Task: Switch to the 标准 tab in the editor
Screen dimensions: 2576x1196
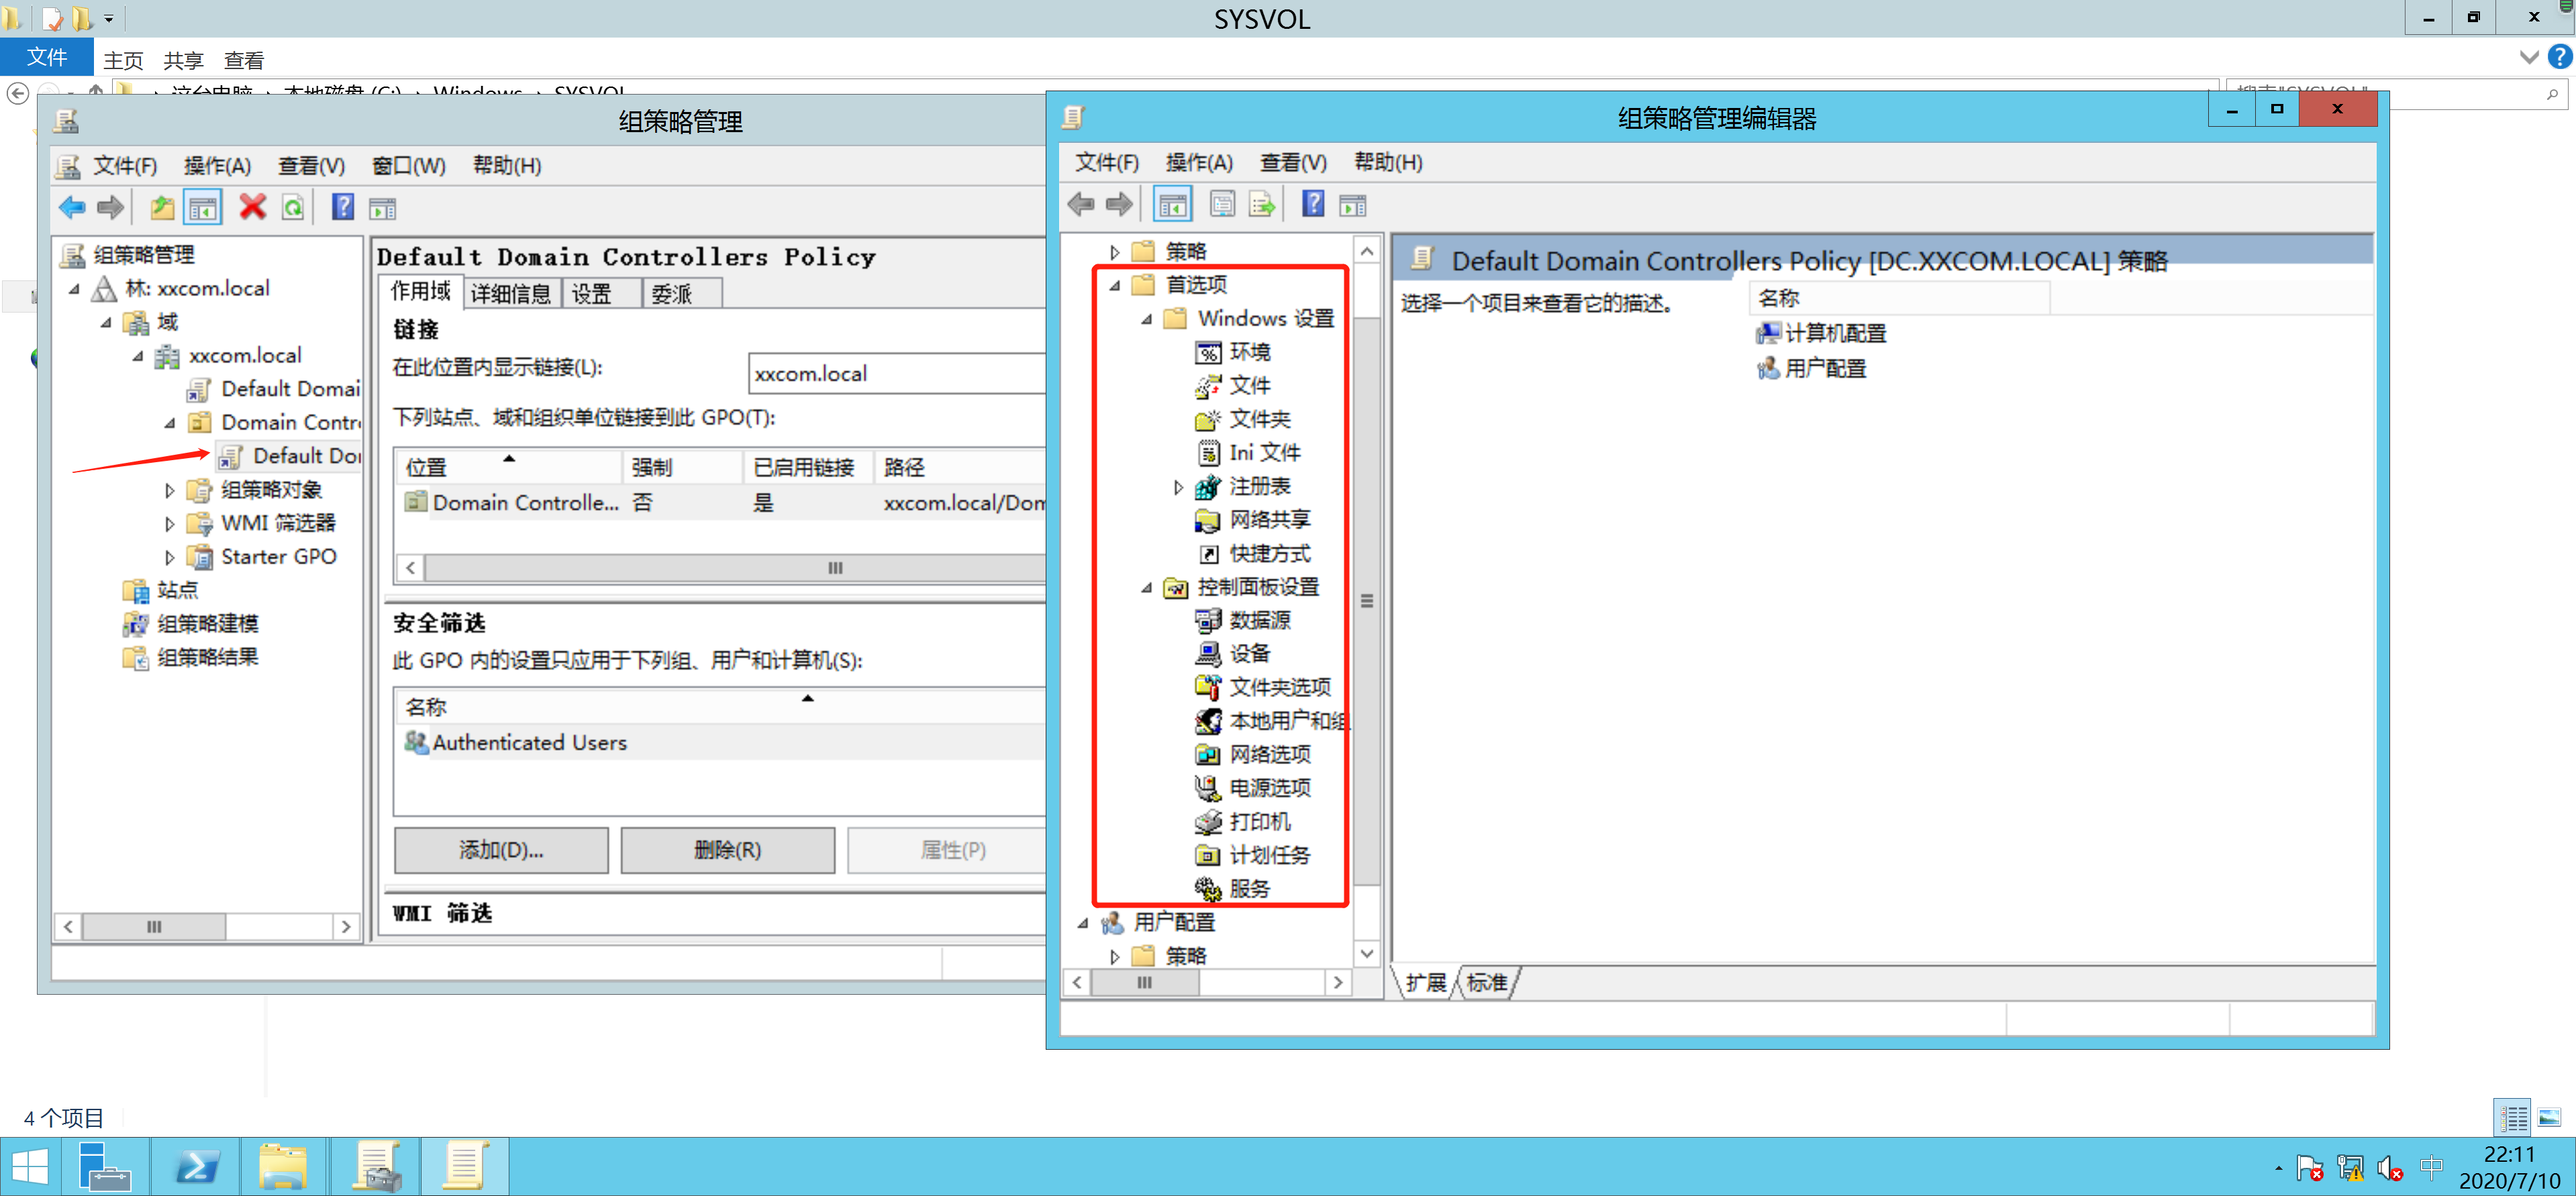Action: [1487, 982]
